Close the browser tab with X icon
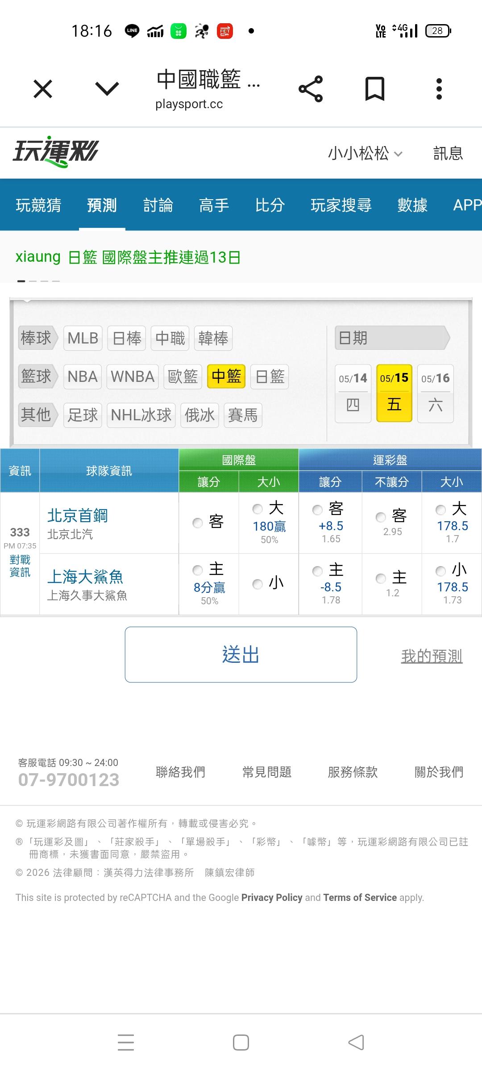 [x=43, y=89]
